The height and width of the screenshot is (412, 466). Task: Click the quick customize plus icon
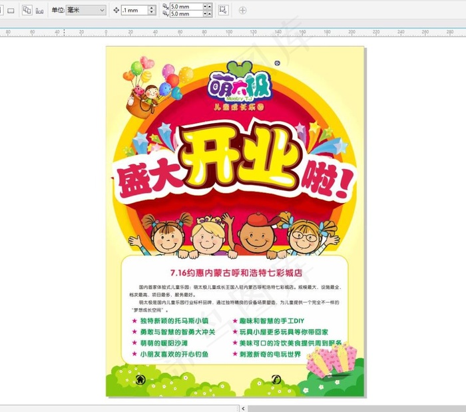click(242, 11)
